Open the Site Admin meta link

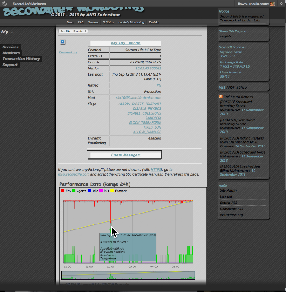pyautogui.click(x=228, y=191)
